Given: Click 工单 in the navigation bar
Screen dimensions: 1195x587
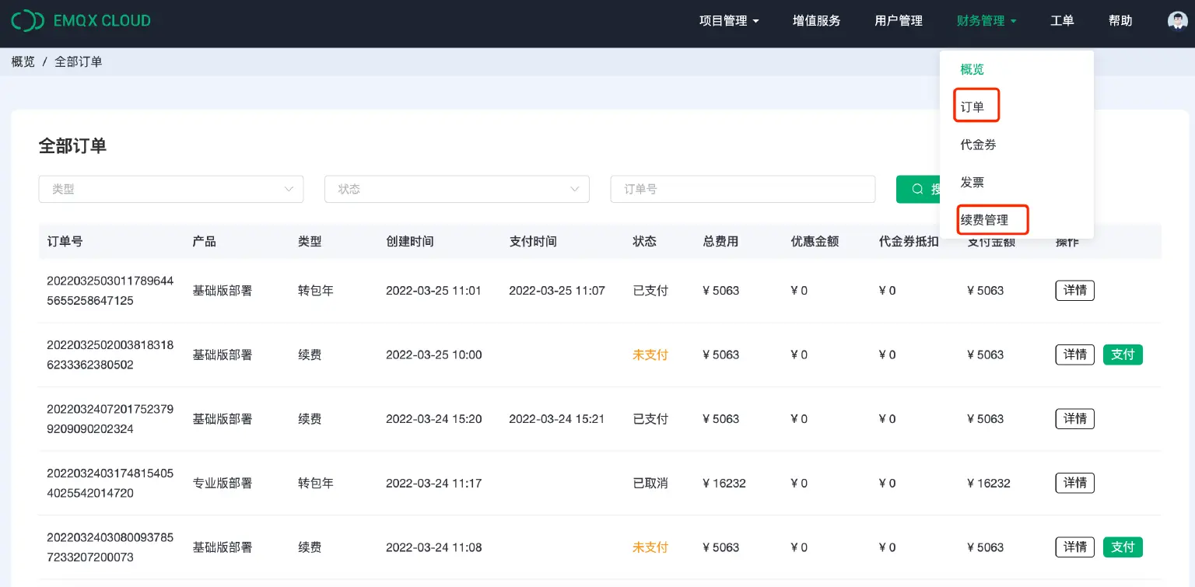Looking at the screenshot, I should coord(1062,21).
